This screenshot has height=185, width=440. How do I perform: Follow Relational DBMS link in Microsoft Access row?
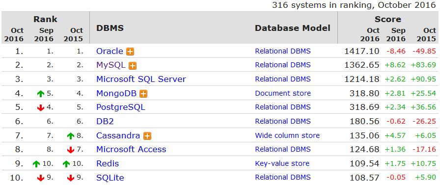pos(283,150)
